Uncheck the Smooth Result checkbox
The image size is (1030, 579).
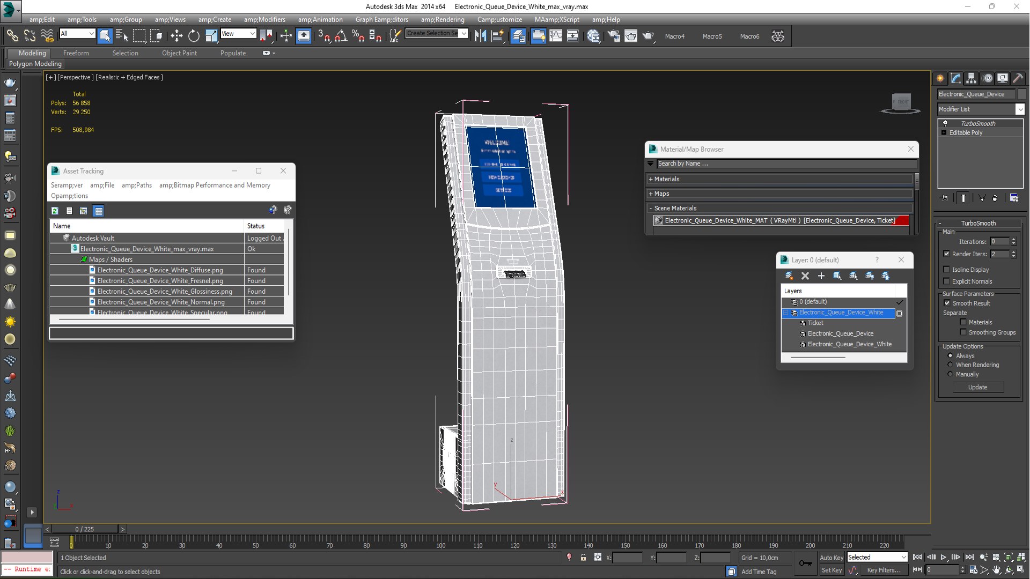(x=947, y=303)
